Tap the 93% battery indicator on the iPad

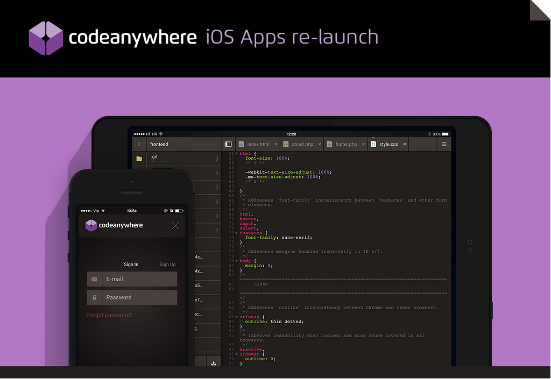pos(441,134)
